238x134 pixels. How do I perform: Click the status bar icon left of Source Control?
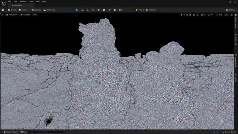click(x=215, y=132)
